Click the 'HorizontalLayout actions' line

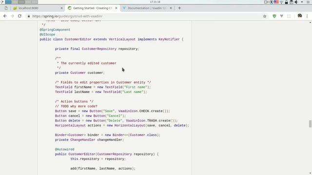122,125
